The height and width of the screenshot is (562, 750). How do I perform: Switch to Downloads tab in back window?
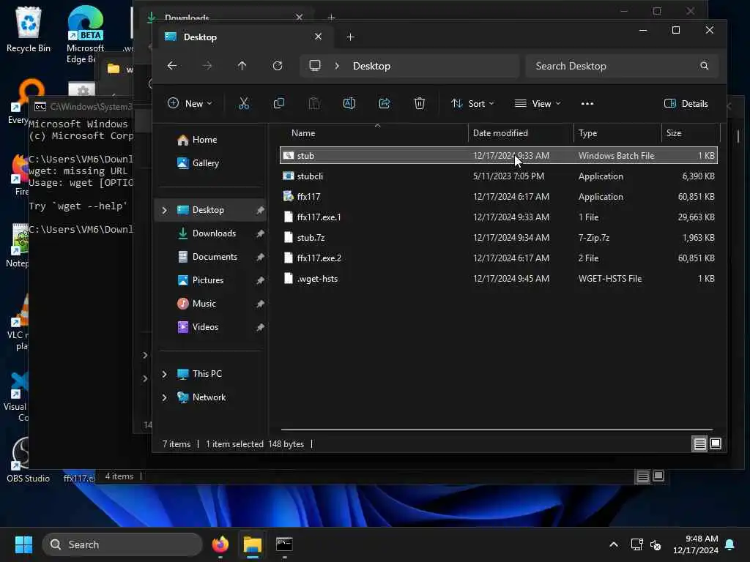click(x=220, y=16)
